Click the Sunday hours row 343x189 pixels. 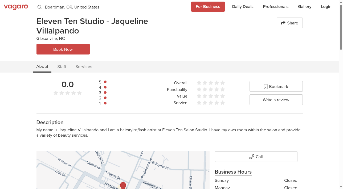pos(256,180)
